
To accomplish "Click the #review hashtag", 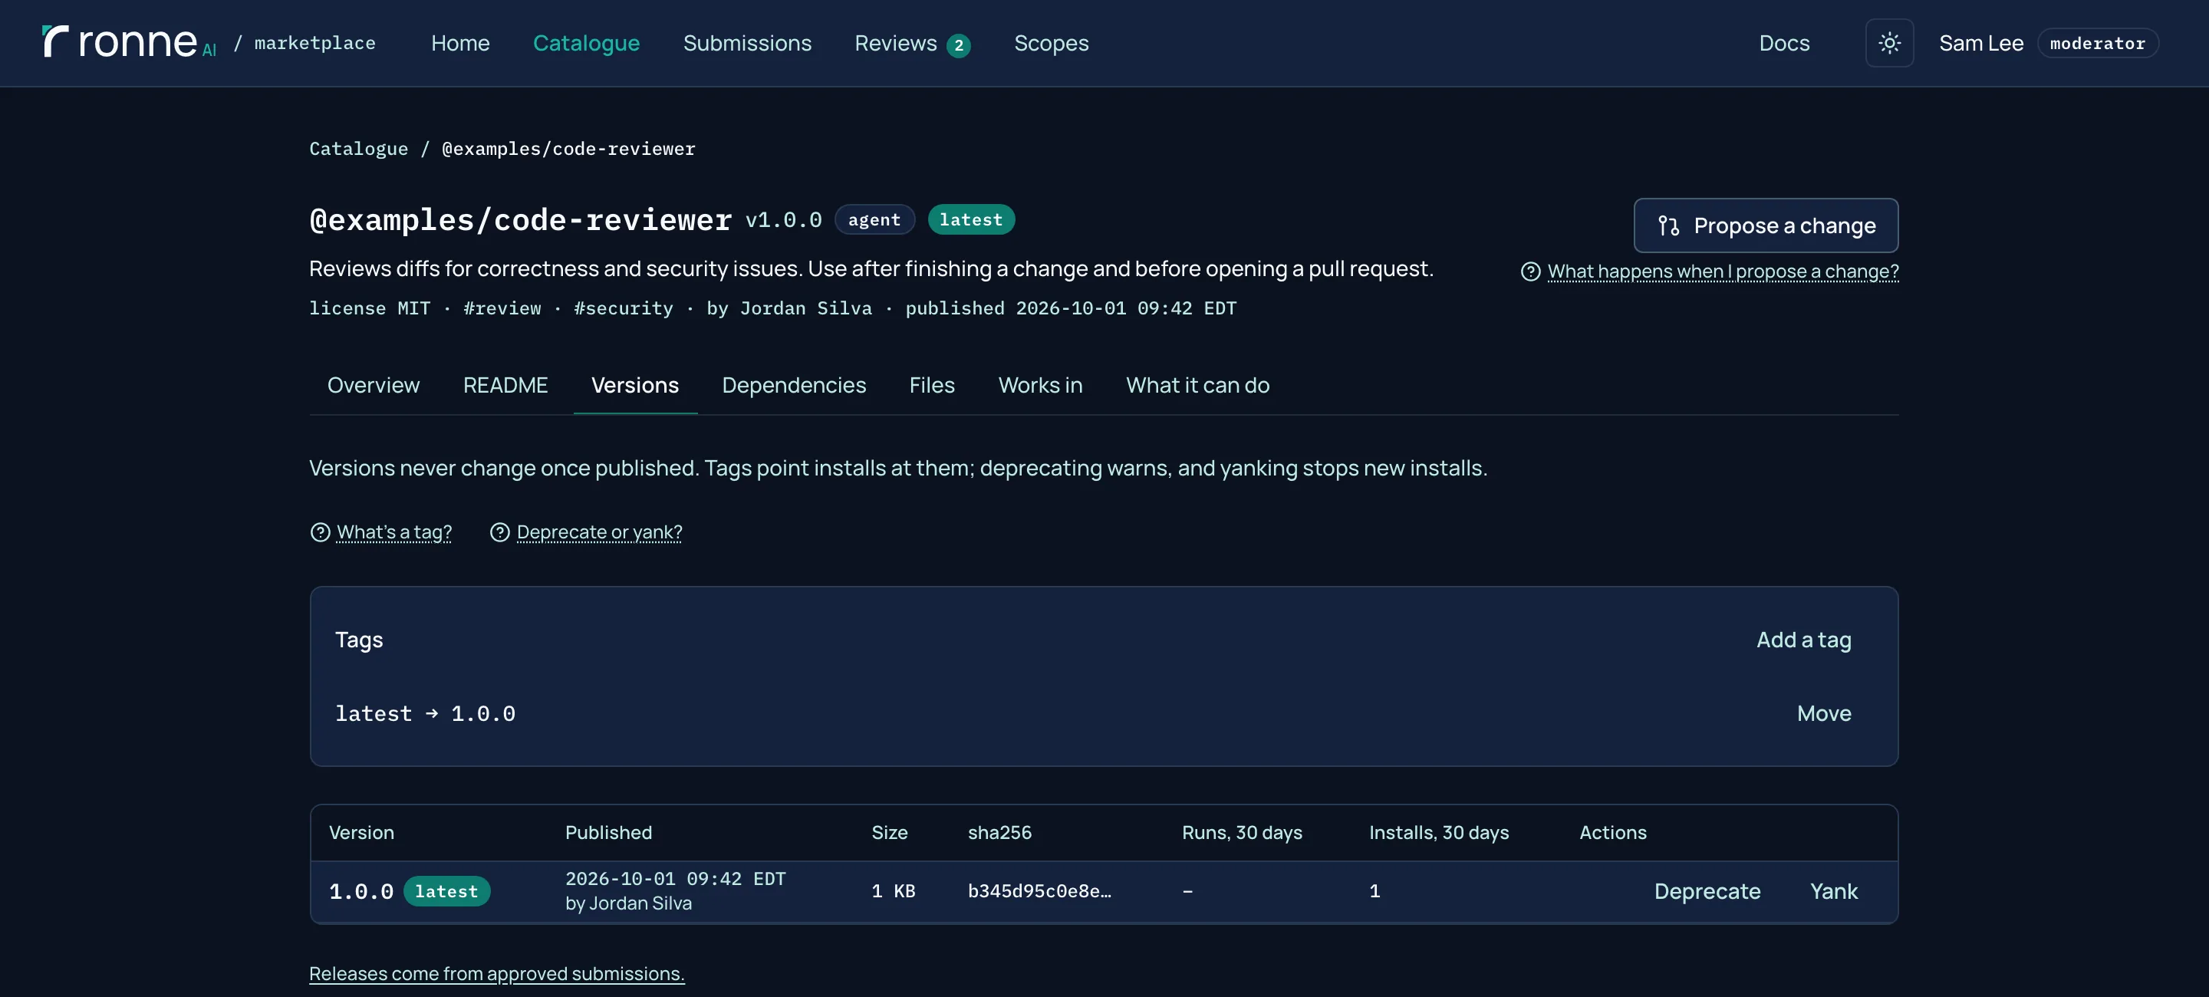I will [x=502, y=308].
